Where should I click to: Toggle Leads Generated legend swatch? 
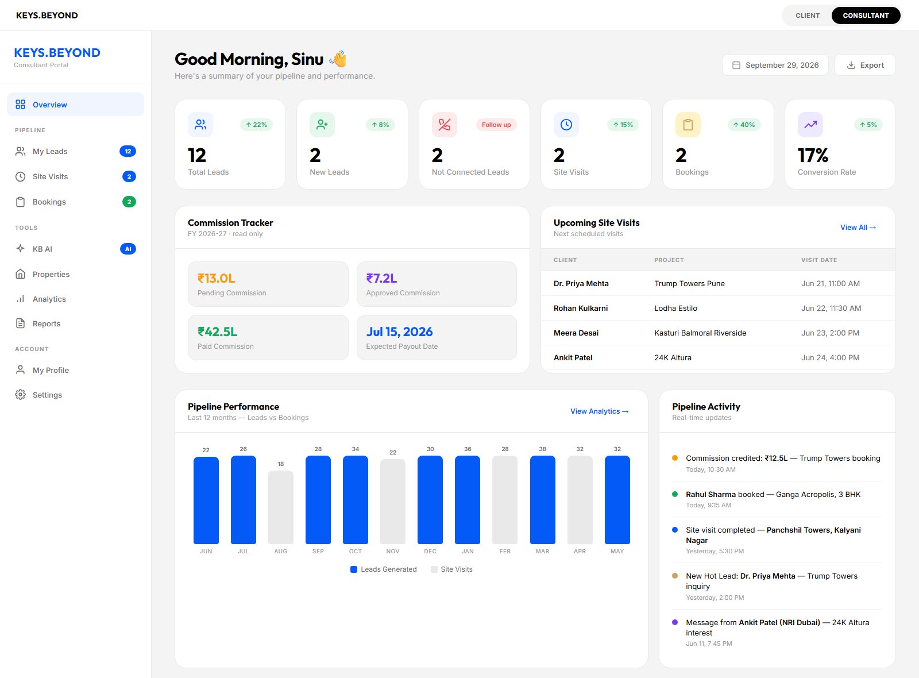click(354, 569)
